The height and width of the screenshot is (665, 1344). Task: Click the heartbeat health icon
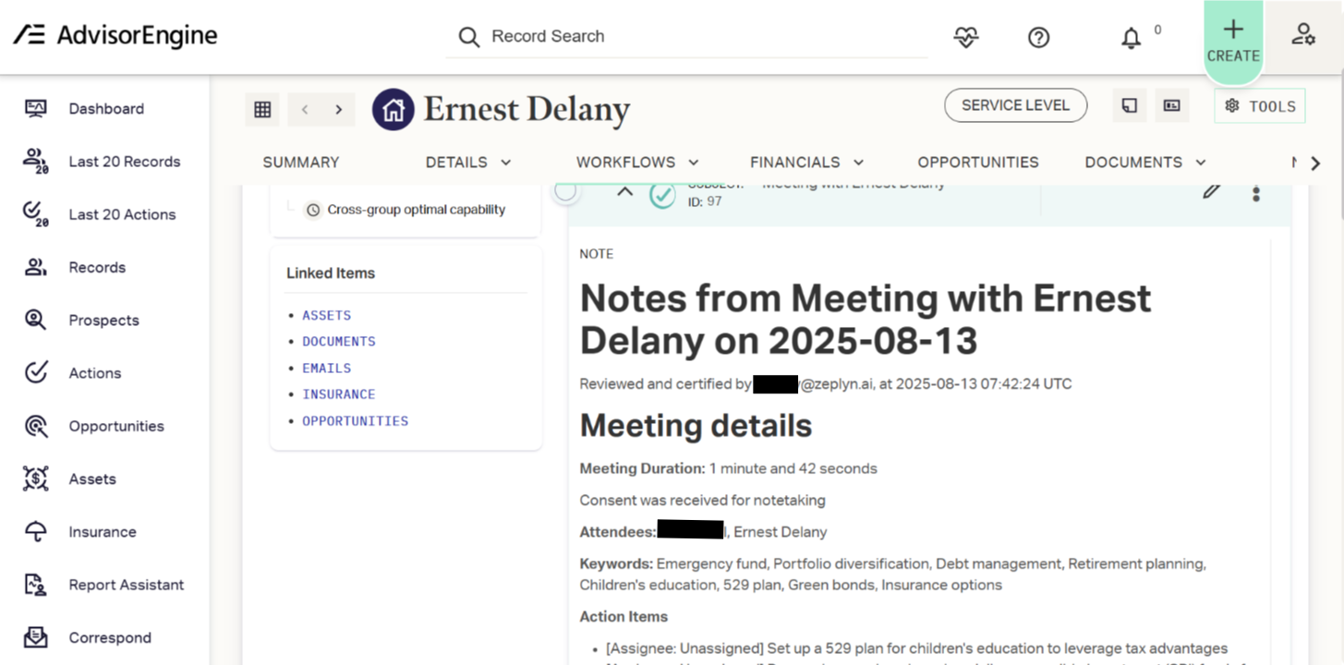click(966, 37)
